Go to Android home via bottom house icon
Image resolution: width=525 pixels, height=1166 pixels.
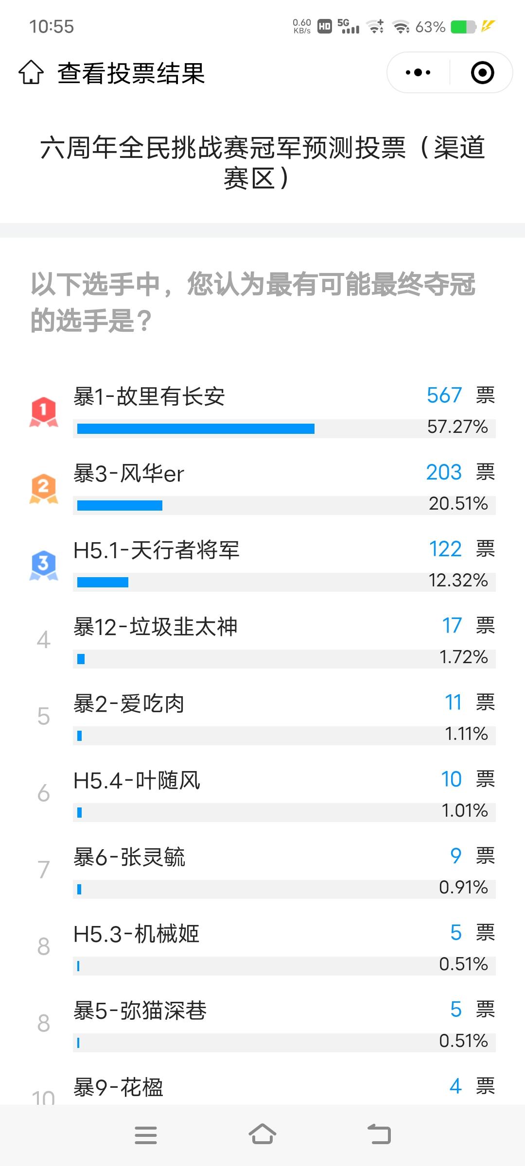point(262,1134)
